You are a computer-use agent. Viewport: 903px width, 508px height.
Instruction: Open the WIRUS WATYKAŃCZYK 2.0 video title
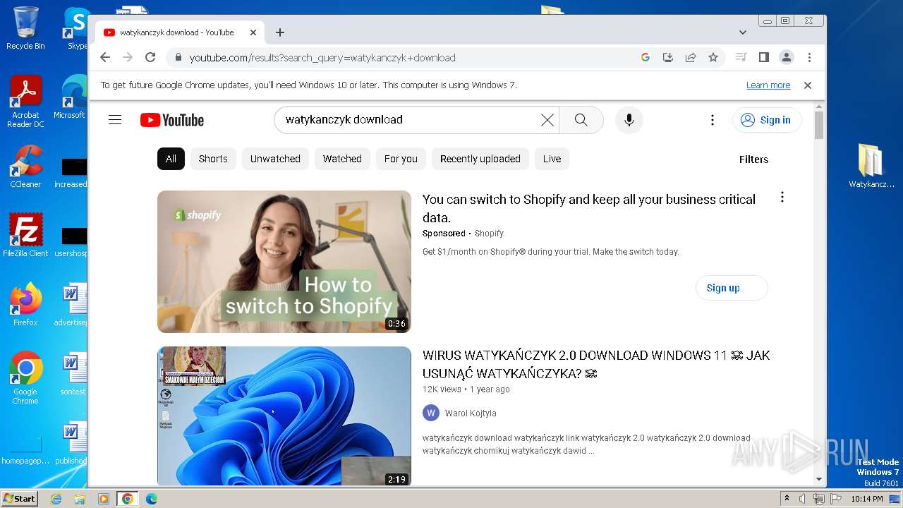596,364
